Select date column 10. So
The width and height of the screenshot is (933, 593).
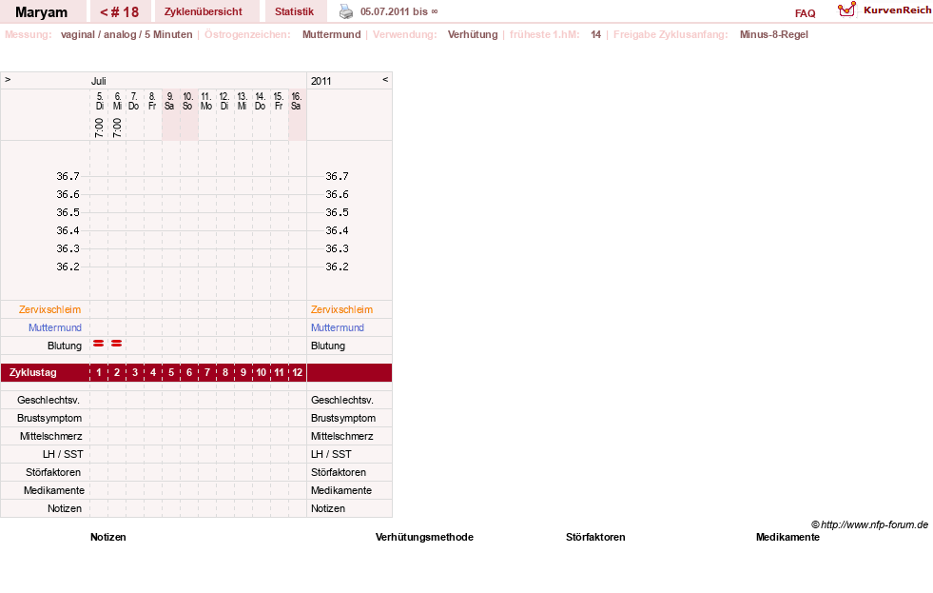point(187,101)
